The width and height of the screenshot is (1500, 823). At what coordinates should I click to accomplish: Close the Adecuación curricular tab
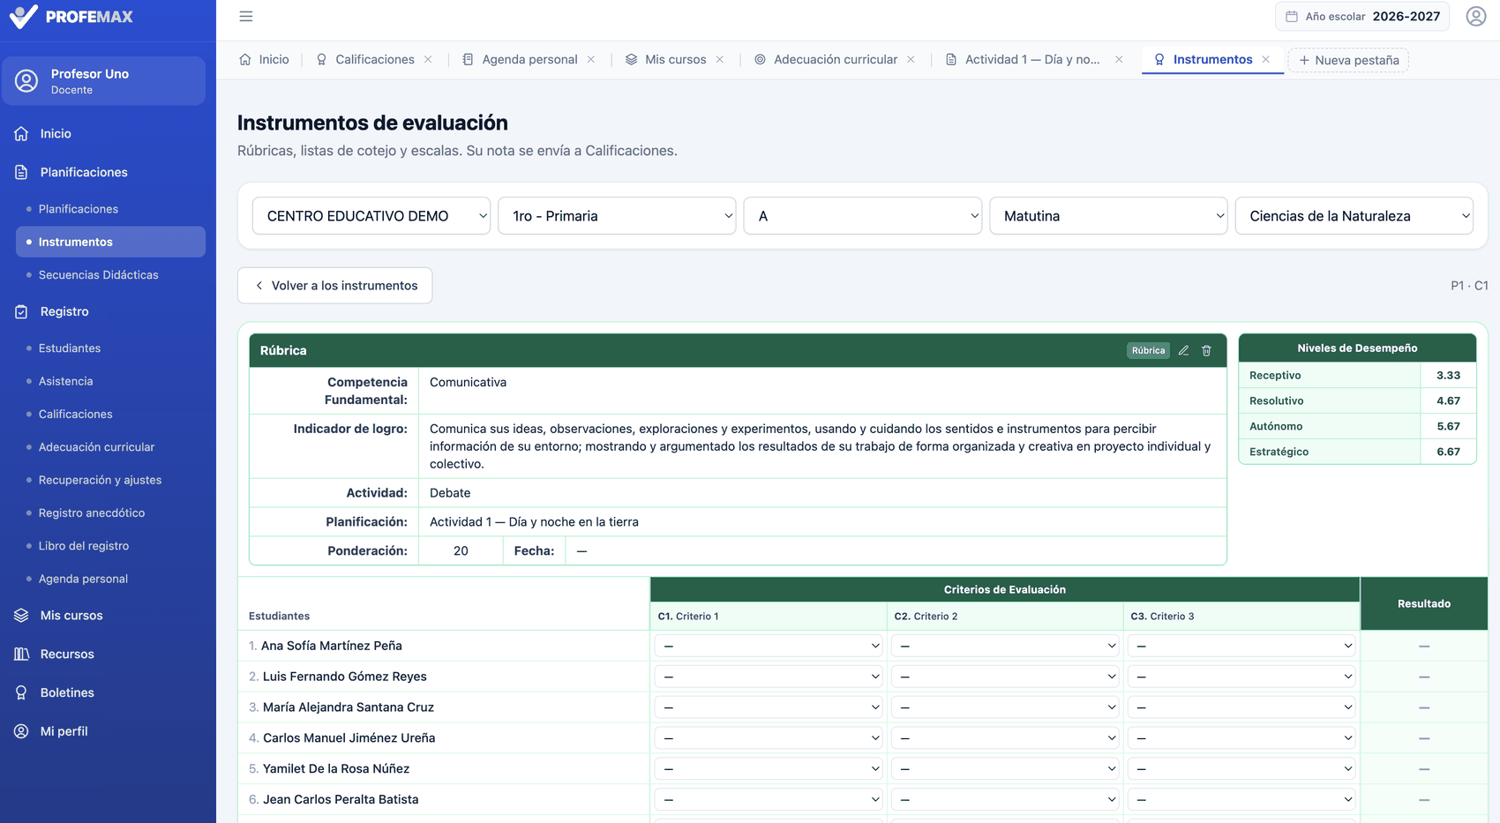[x=911, y=59]
